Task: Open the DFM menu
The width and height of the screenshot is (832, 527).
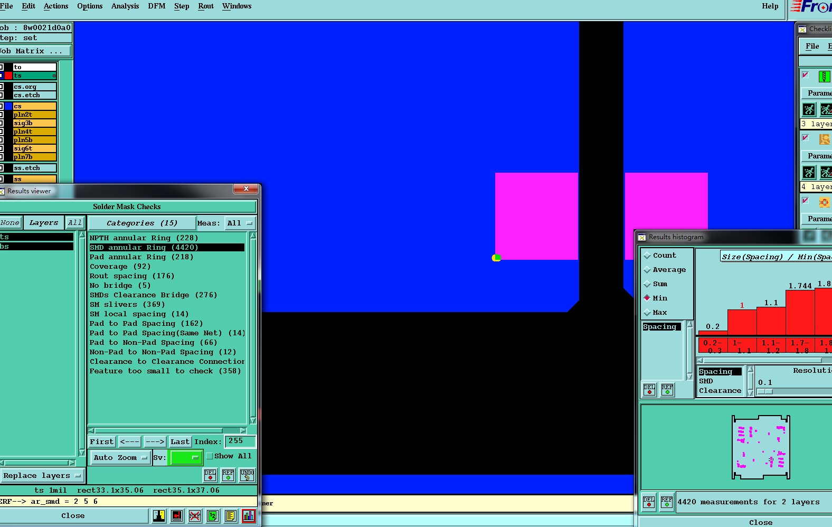Action: pos(156,6)
